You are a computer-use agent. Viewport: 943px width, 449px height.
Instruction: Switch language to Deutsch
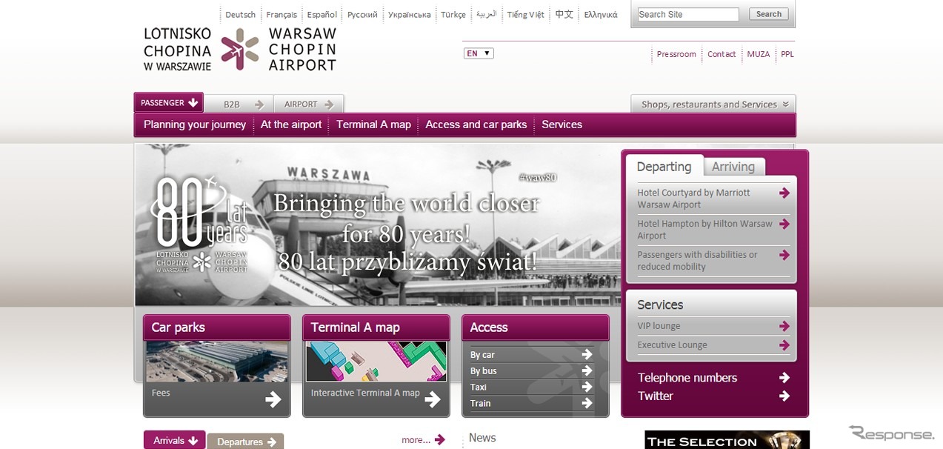[x=241, y=15]
